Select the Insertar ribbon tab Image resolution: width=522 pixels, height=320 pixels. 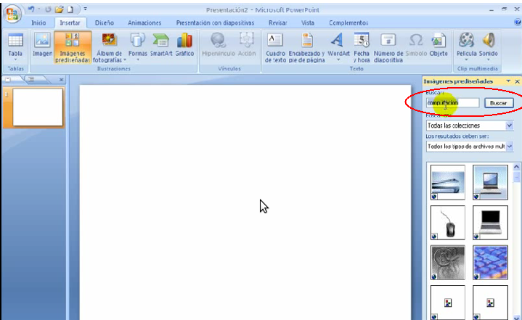click(x=70, y=22)
